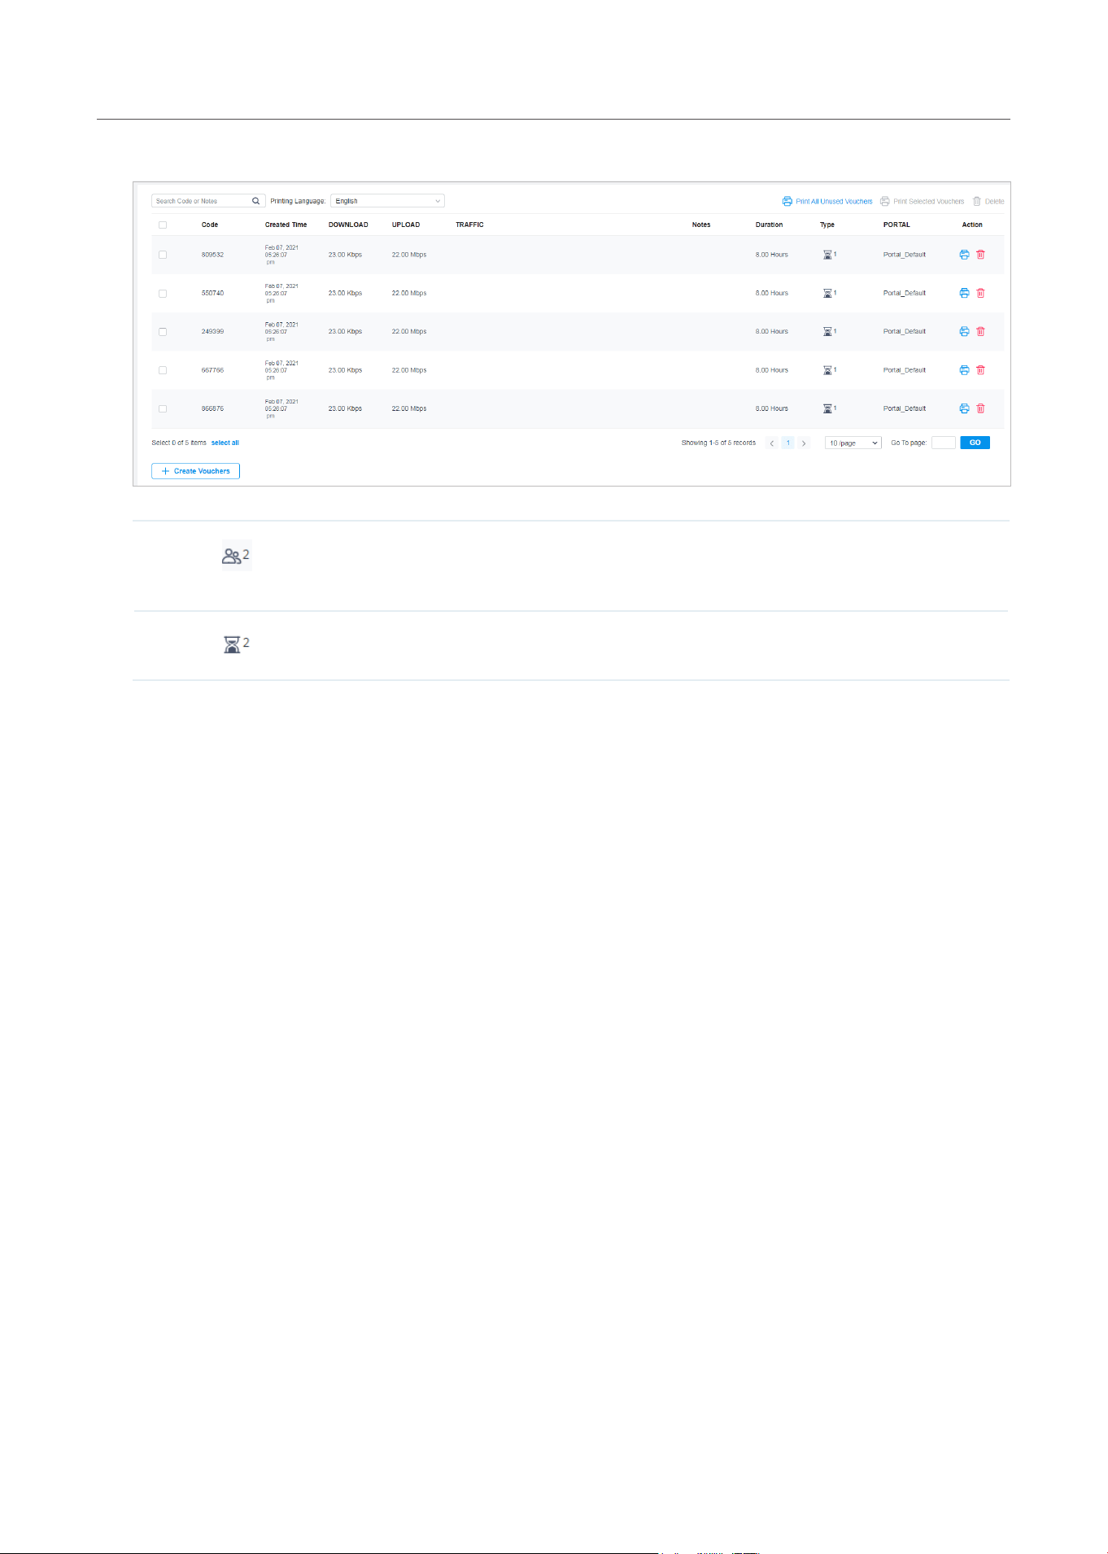Screen dimensions: 1108x1554
Task: Click 8.00 Hours in row 550740
Action: [x=771, y=293]
